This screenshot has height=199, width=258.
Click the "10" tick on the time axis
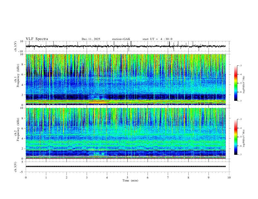tap(229, 178)
